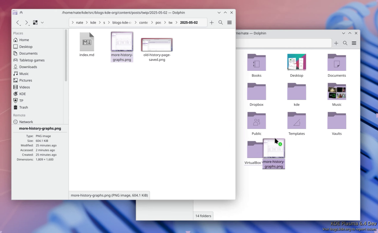This screenshot has height=233, width=378.
Task: Open Books folder in back window
Action: point(257,66)
